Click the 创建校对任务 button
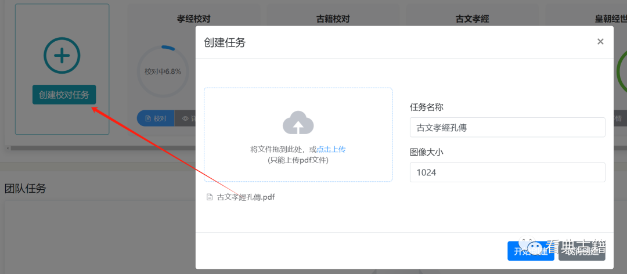Screen dimensions: 627x274 click(64, 95)
